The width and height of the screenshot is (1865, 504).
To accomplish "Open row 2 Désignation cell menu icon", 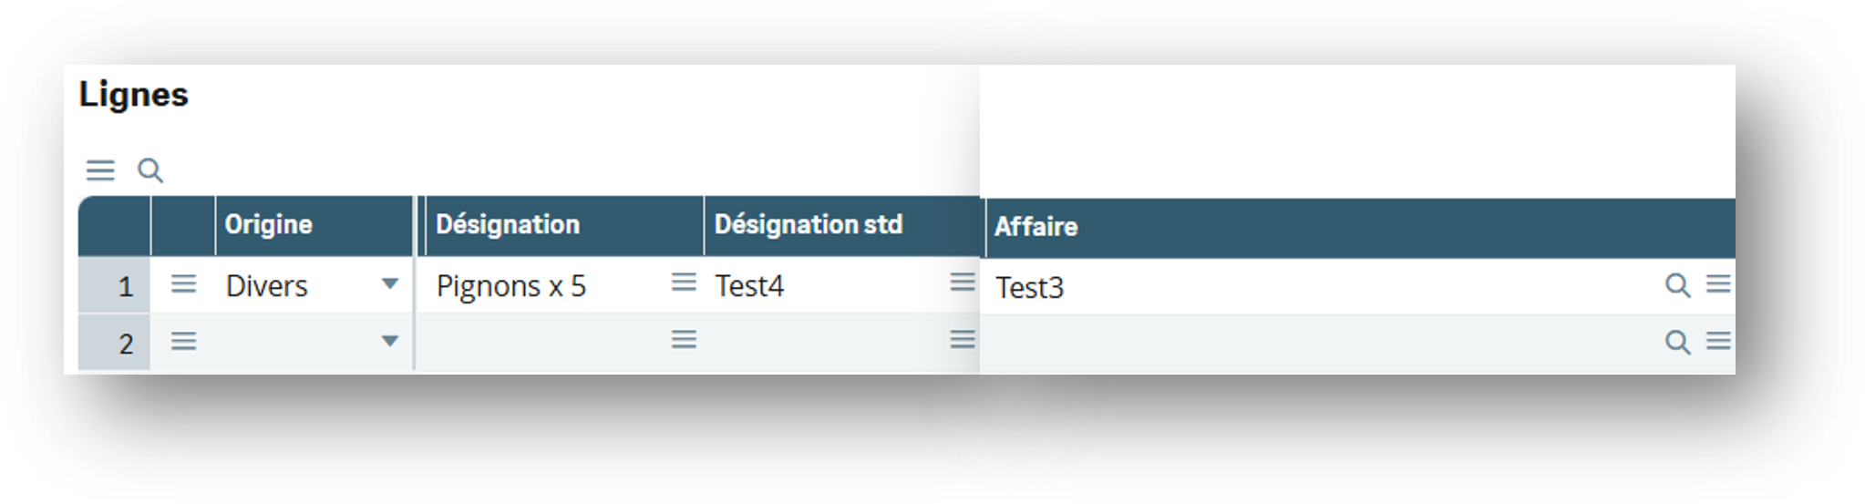I will (684, 340).
